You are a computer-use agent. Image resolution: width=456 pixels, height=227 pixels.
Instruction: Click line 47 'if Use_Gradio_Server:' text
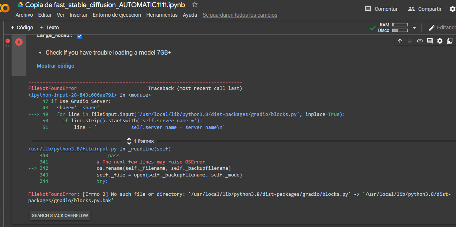click(x=81, y=101)
